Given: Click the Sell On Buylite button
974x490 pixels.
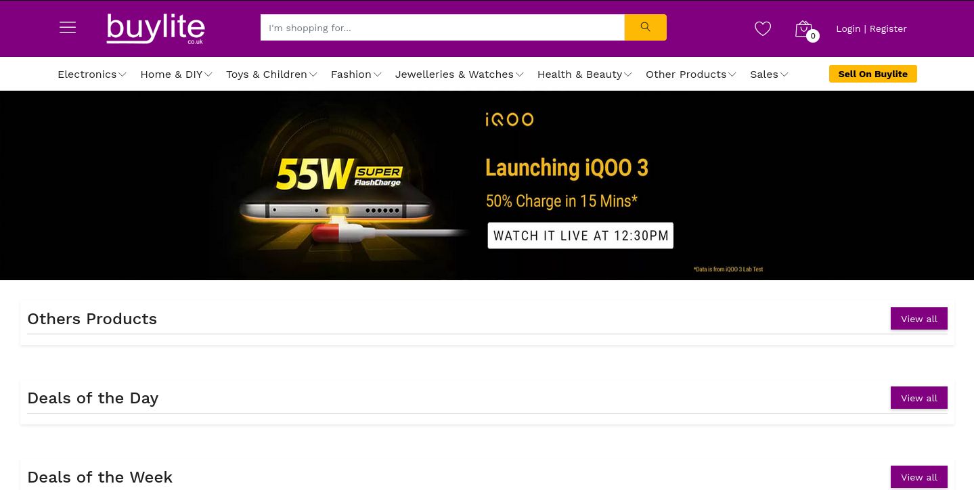Looking at the screenshot, I should pyautogui.click(x=872, y=74).
